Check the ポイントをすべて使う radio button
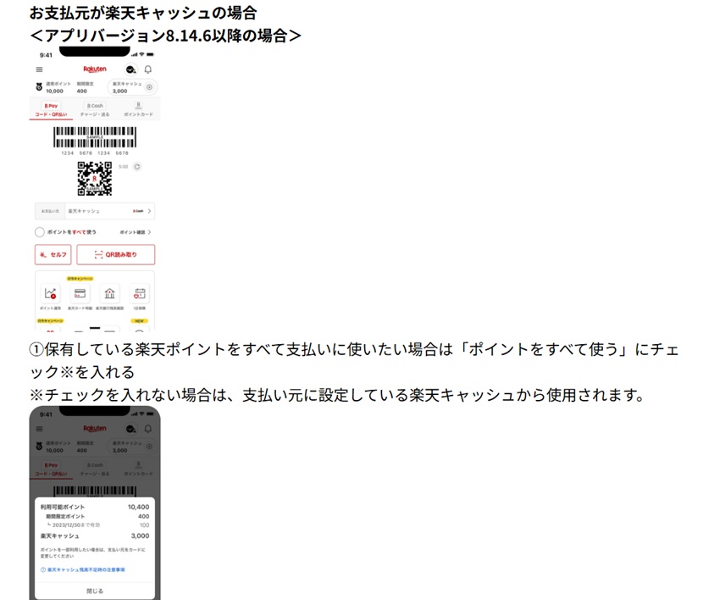 pyautogui.click(x=40, y=232)
